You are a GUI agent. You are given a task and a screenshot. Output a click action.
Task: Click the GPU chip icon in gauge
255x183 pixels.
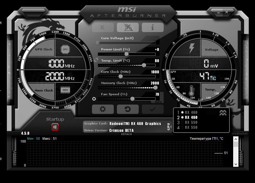pos(65,49)
